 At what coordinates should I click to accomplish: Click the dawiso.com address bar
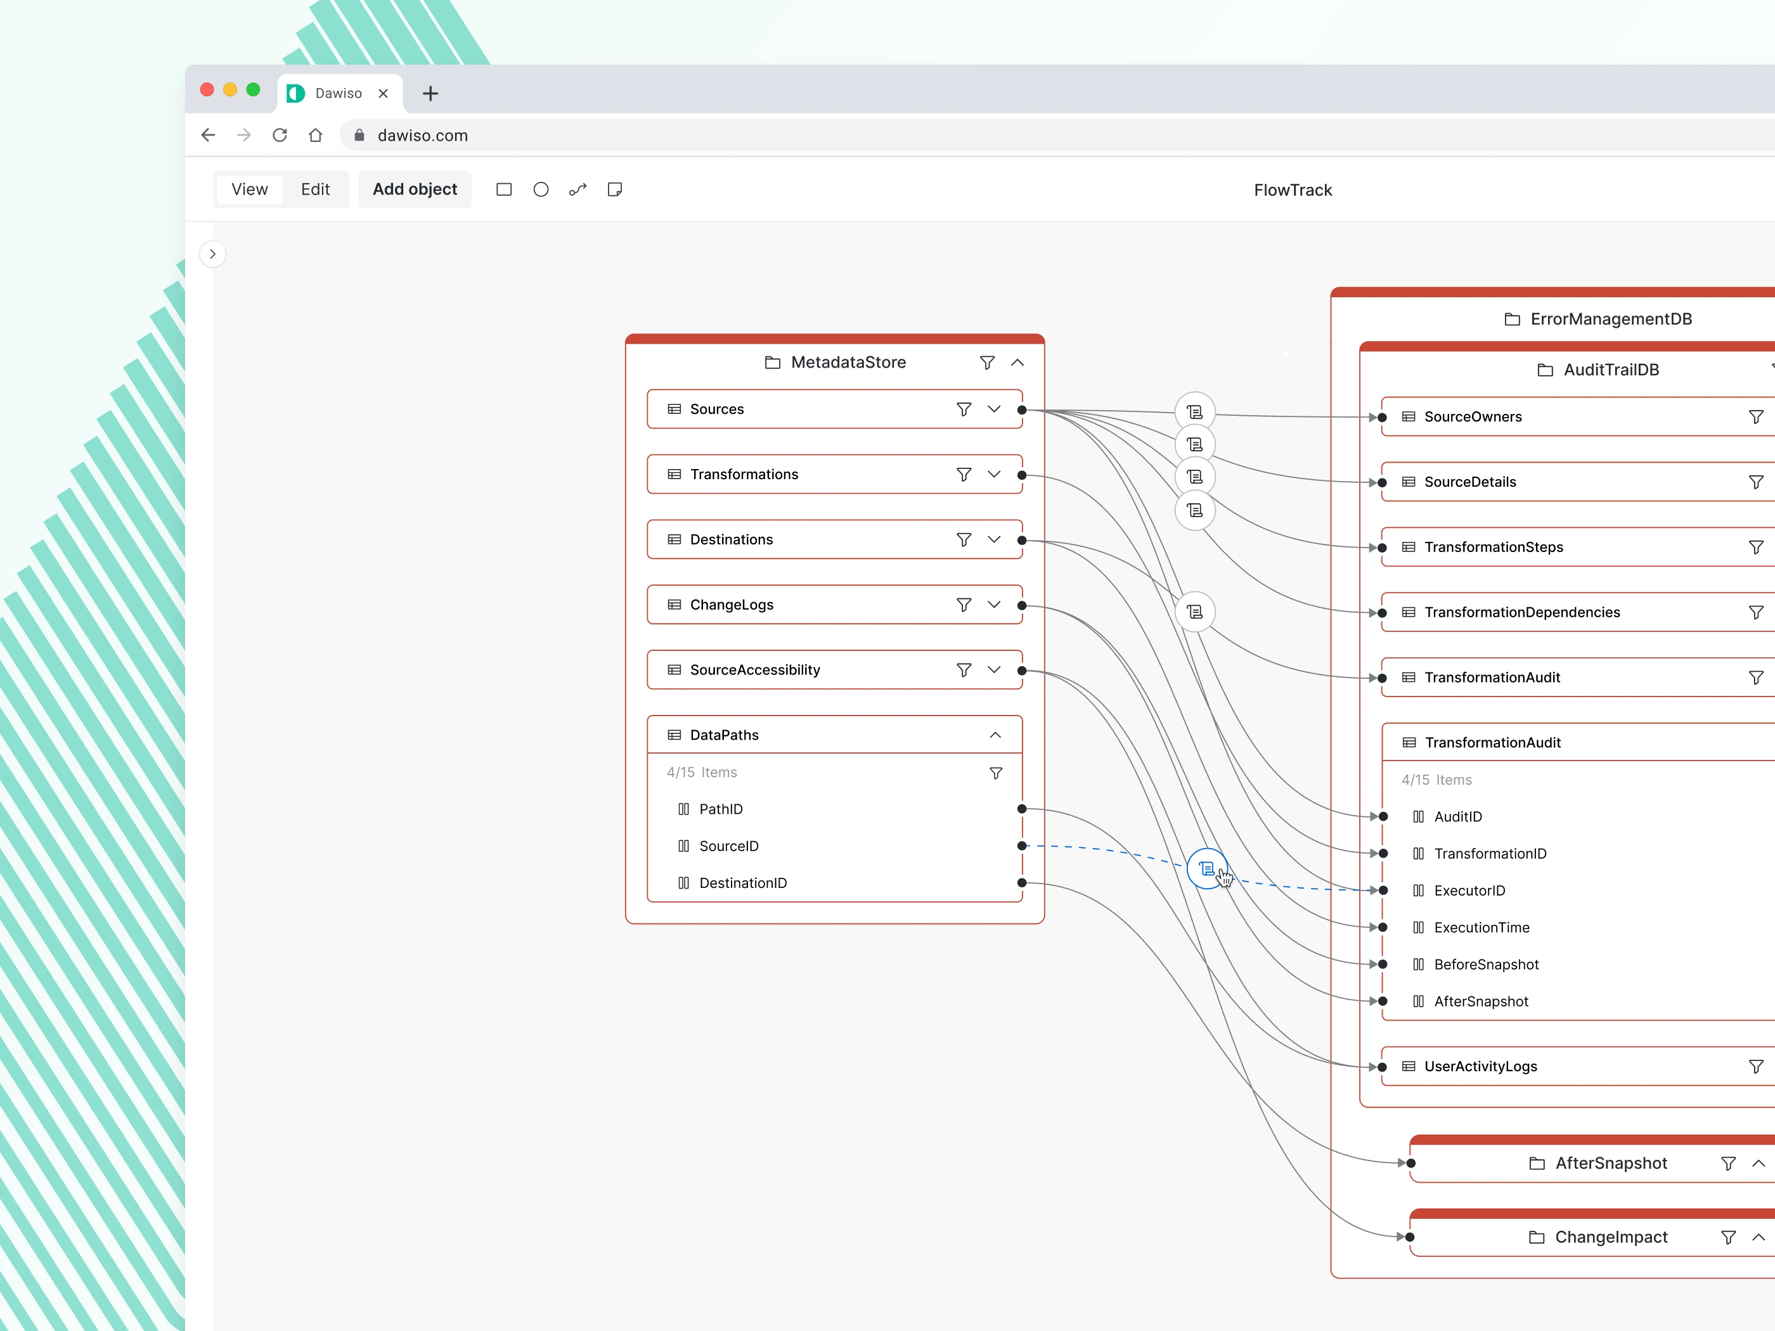click(x=423, y=135)
